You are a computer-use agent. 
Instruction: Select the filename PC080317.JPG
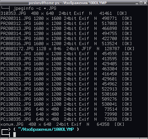[x=16, y=54]
